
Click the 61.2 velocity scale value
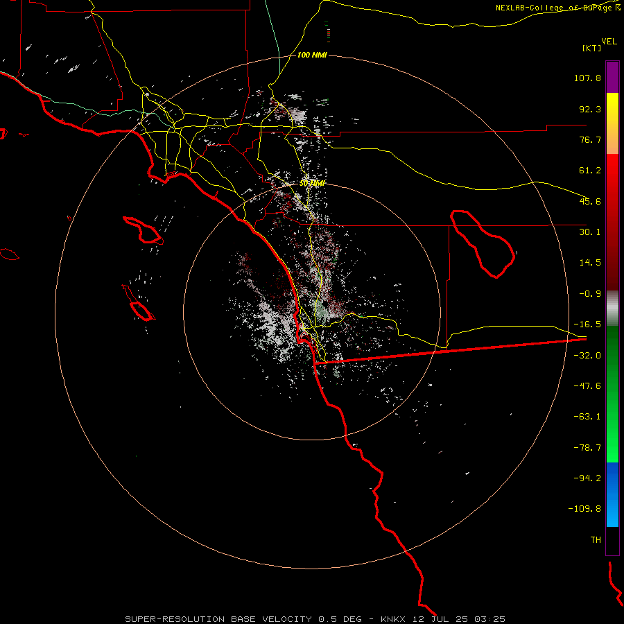tap(590, 171)
